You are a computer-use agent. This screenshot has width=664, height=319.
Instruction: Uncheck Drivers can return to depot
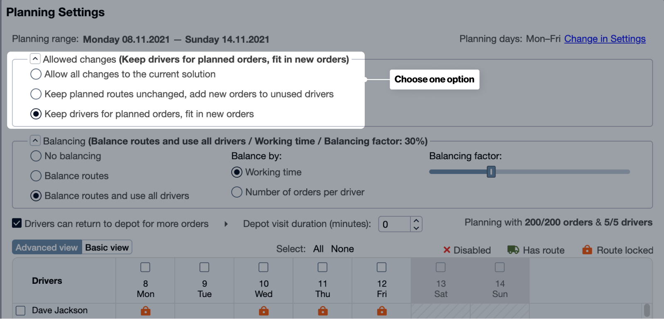pos(17,223)
